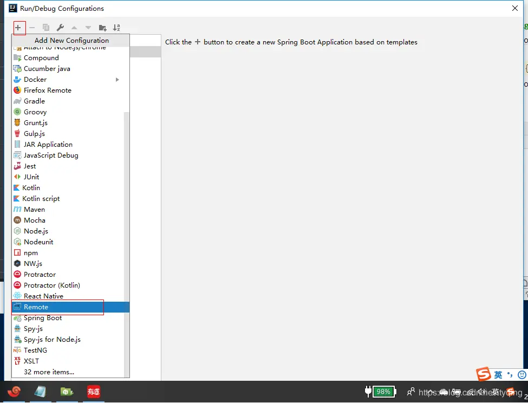Screen dimensions: 528x403
Task: Click the sort configurations alphabetically icon
Action: [x=116, y=28]
